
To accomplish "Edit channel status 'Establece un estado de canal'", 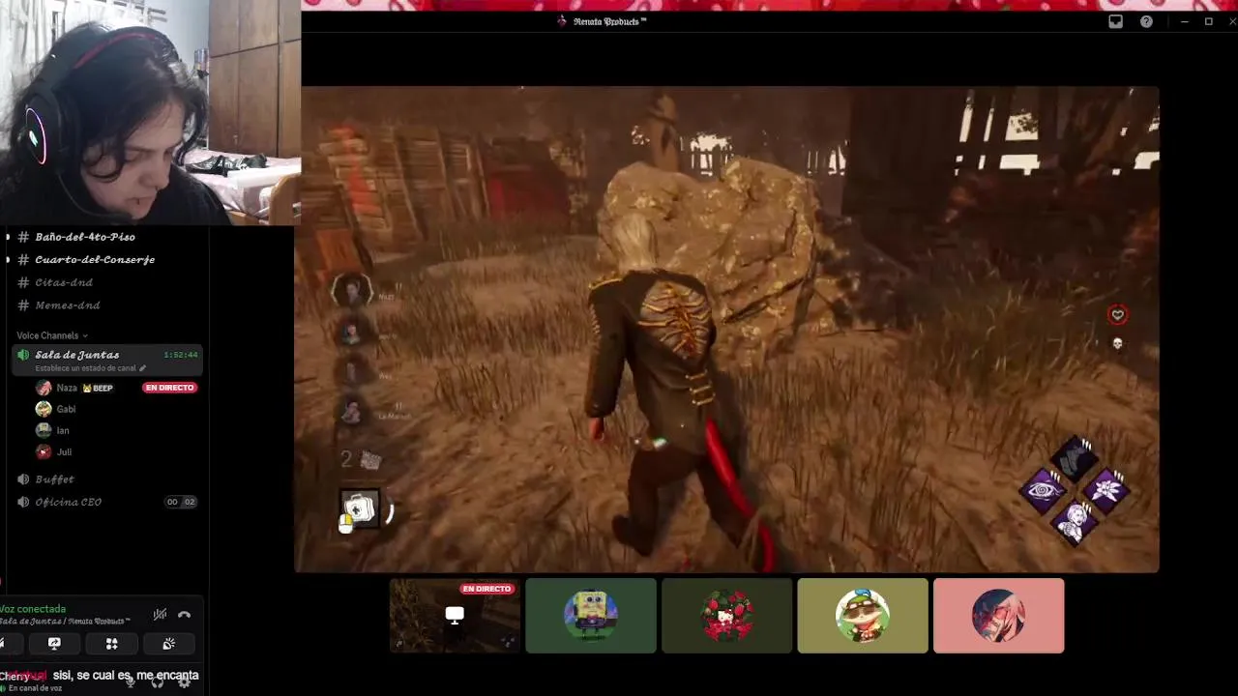I will tap(91, 368).
